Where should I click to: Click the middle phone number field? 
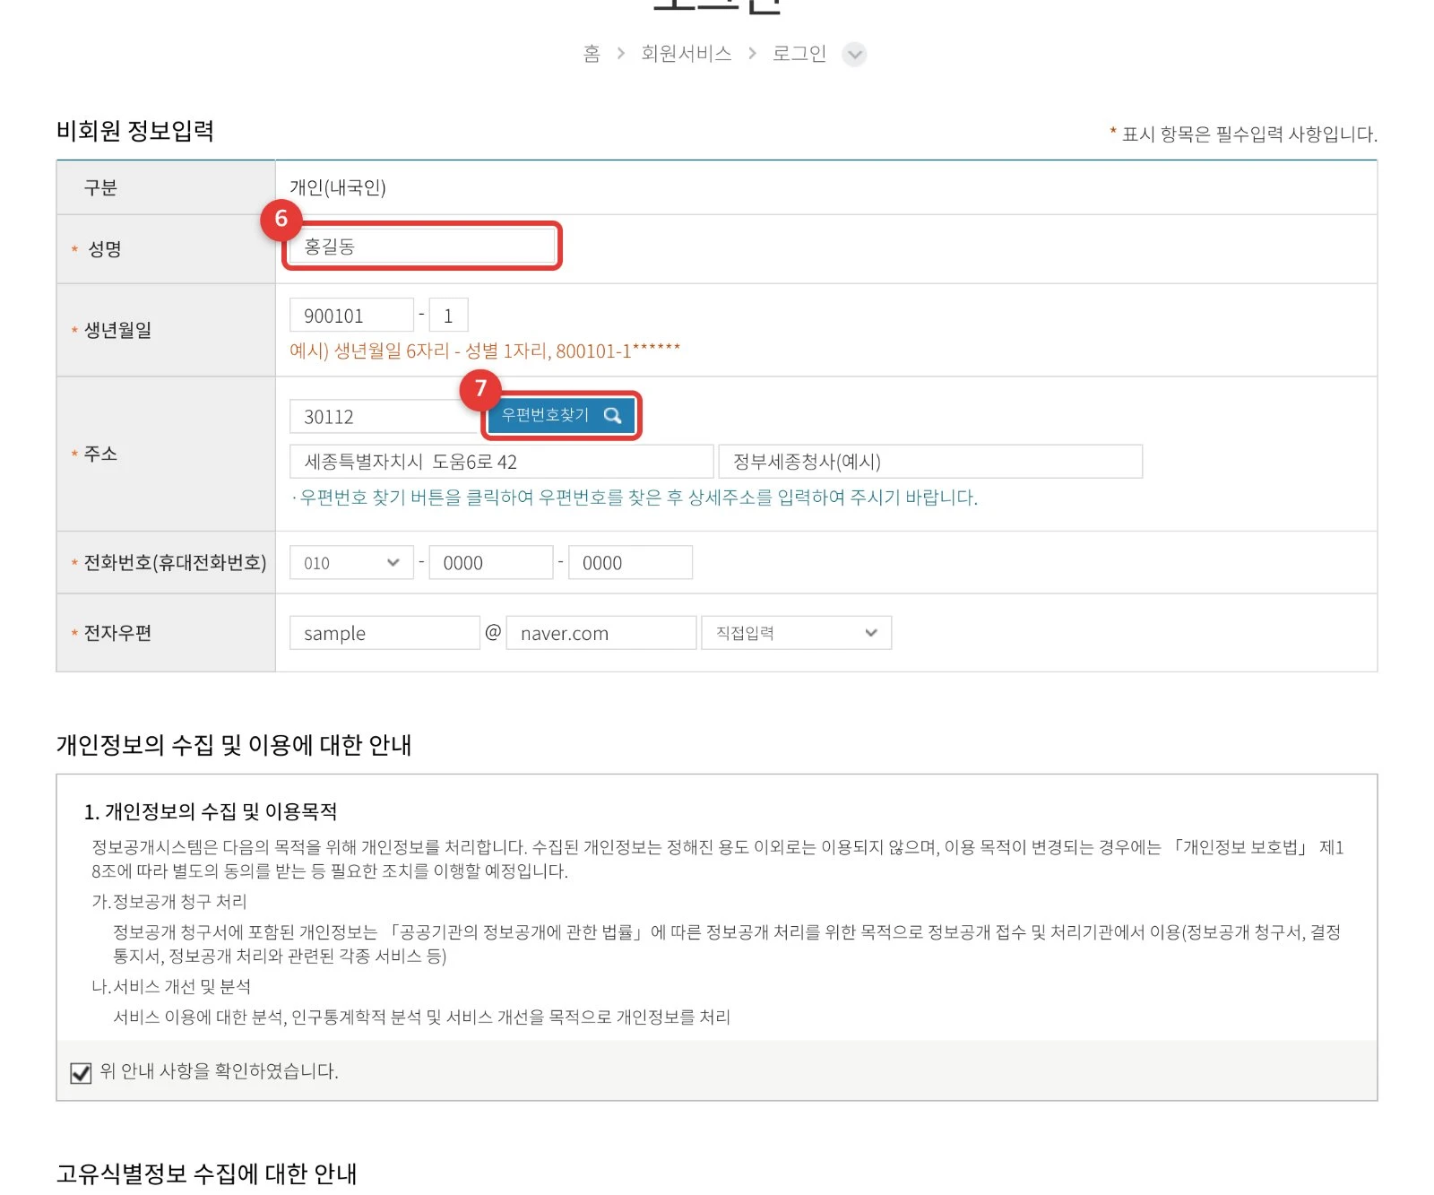click(x=491, y=563)
